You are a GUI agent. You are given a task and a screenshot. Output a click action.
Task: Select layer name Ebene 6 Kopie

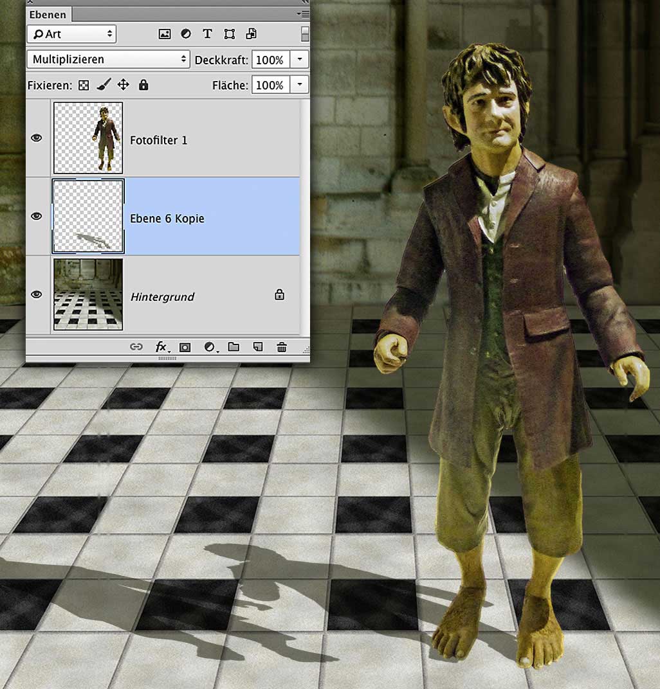(167, 219)
